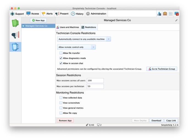Click the Managed Services Co title heading

pos(117,20)
